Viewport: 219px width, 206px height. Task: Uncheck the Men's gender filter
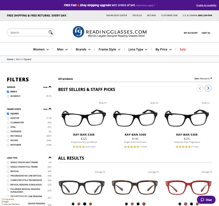click(8, 92)
